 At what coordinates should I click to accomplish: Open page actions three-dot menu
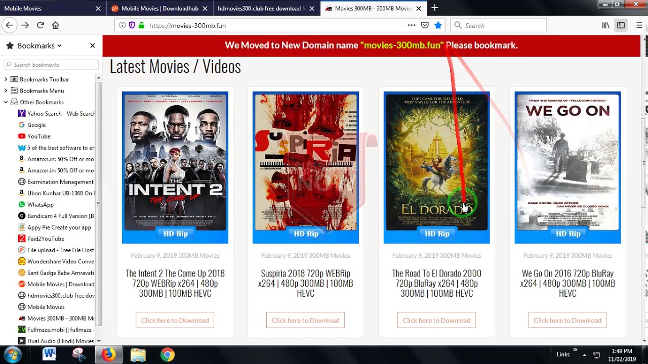coord(412,25)
